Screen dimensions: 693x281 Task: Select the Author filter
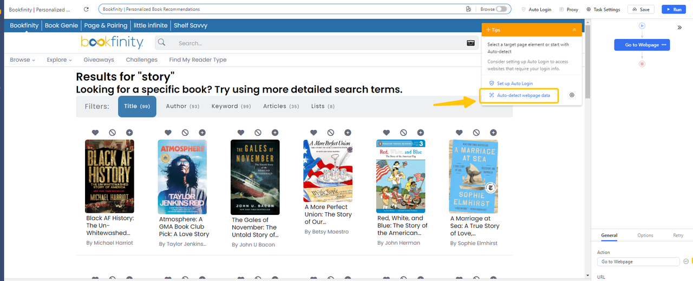point(182,107)
